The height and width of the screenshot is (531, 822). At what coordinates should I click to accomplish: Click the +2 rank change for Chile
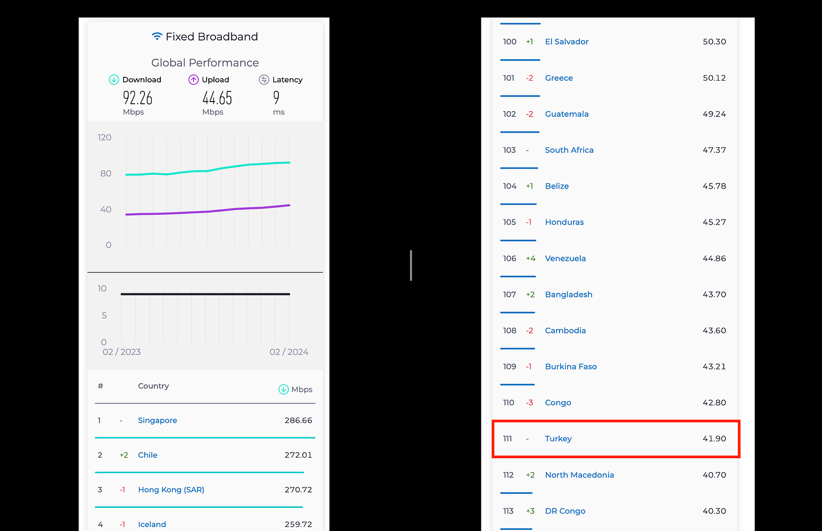[124, 455]
